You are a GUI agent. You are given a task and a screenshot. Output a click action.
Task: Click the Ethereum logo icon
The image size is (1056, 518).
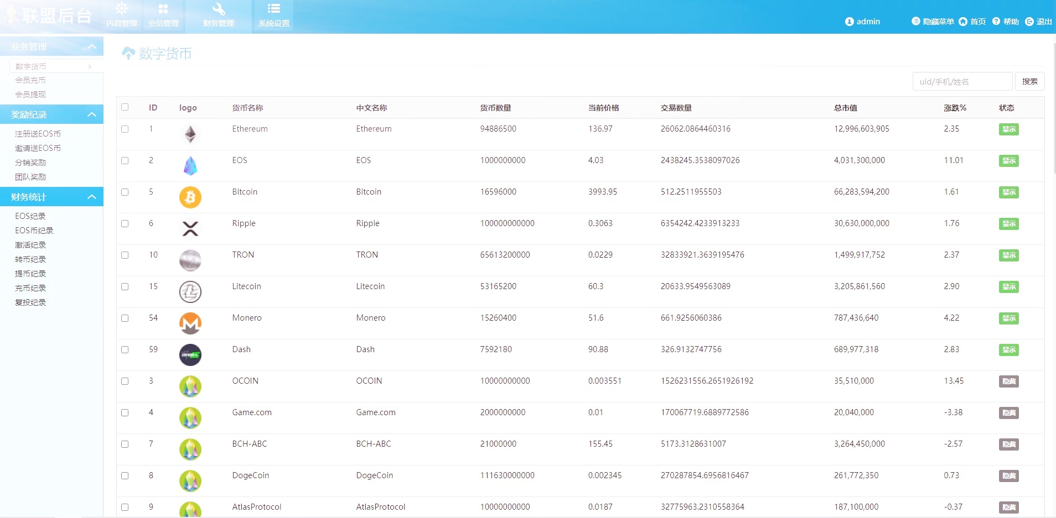point(190,134)
